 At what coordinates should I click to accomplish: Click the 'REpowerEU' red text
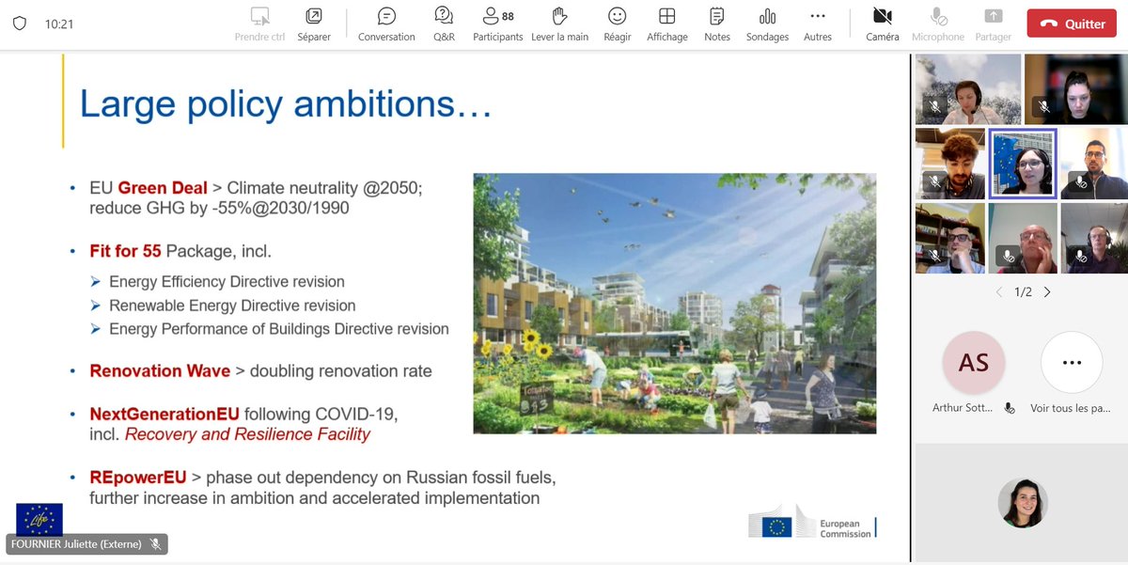(138, 478)
